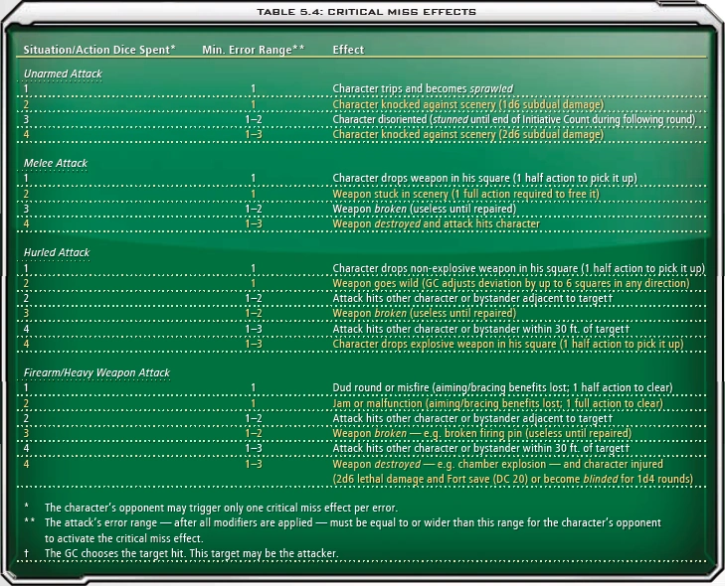Screen dimensions: 725x586
Task: Click the 'Dud round or misfire' effect row
Action: tap(362, 388)
